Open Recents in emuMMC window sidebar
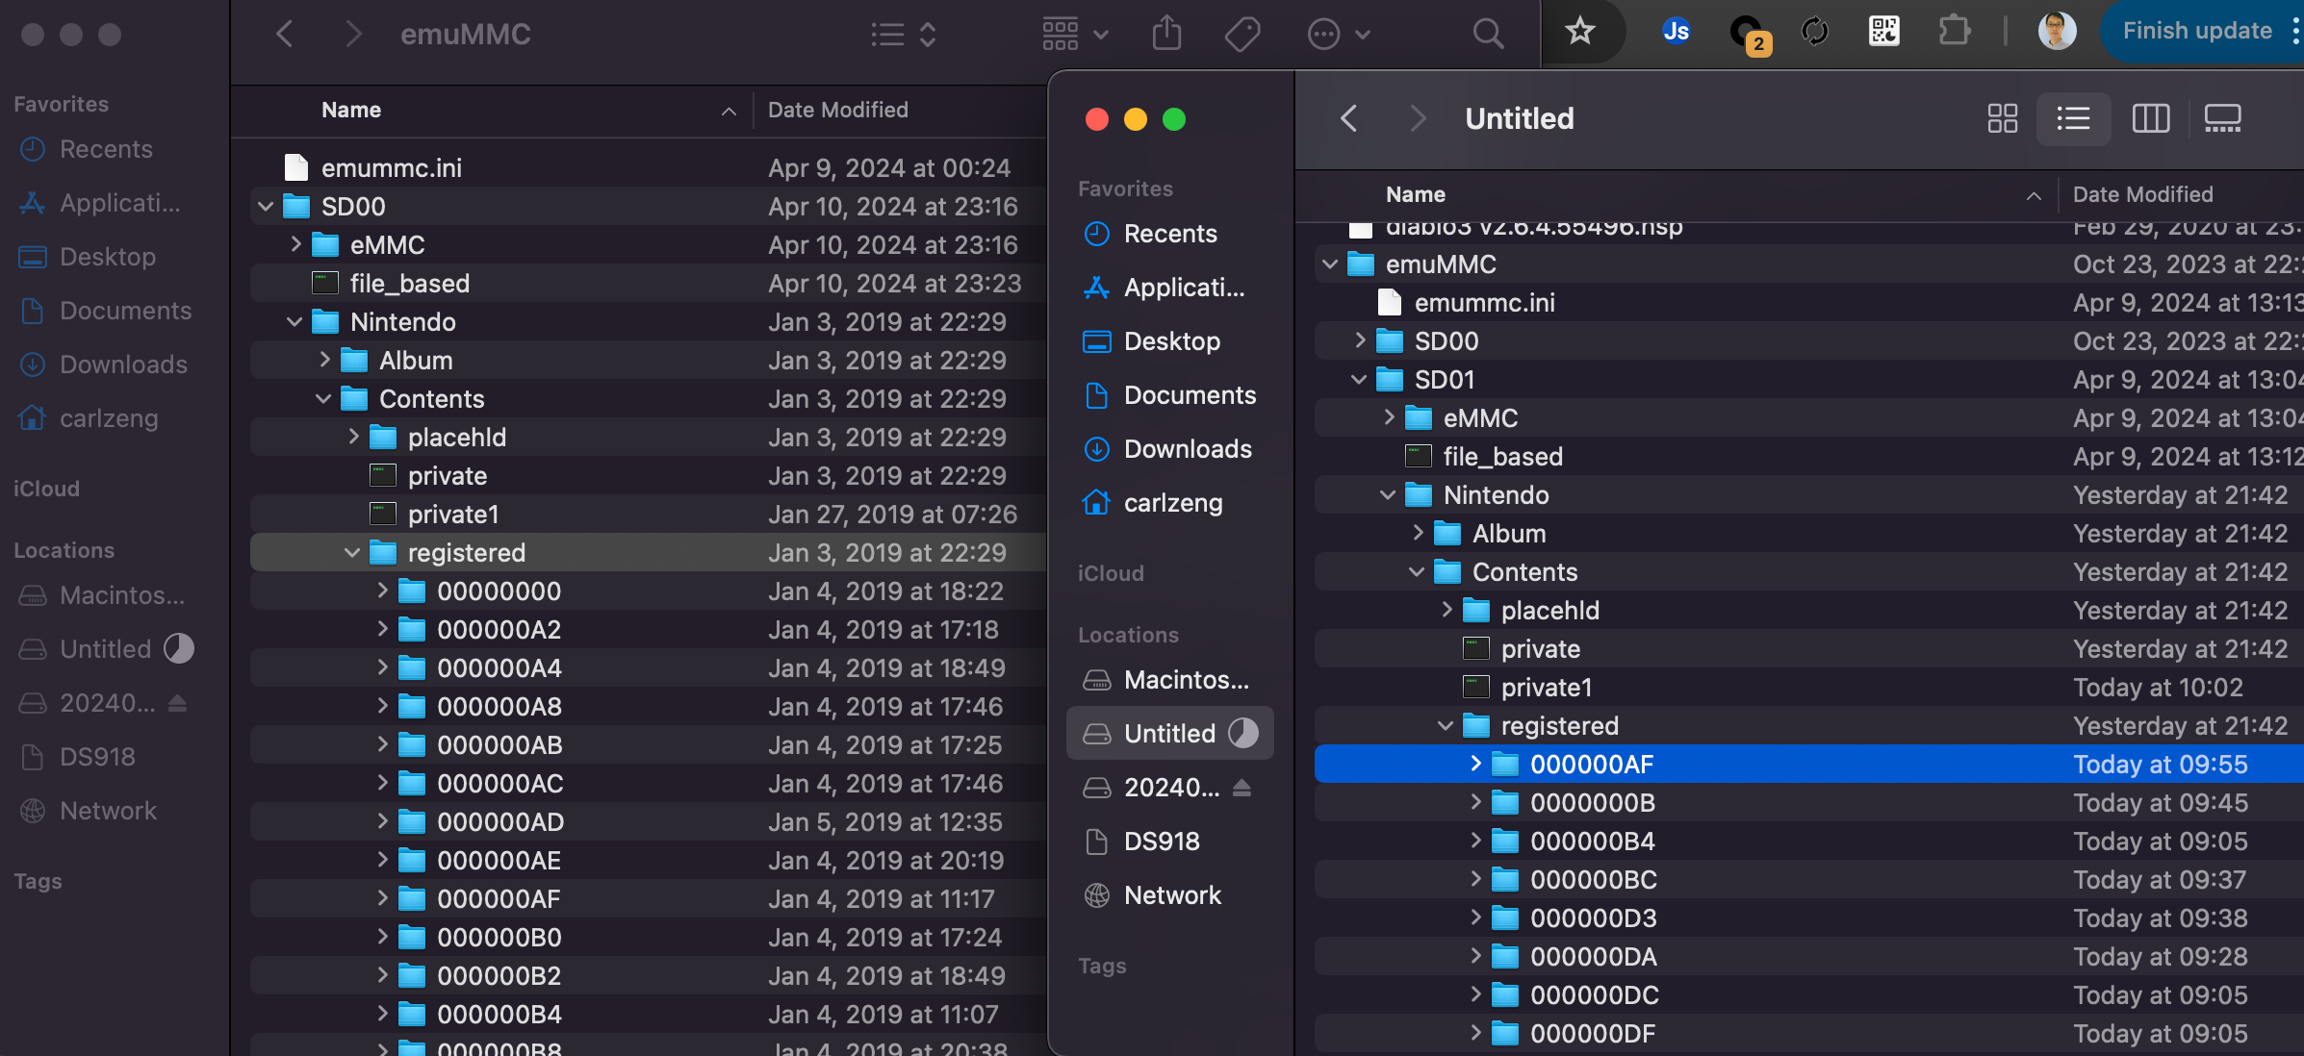The width and height of the screenshot is (2304, 1056). coord(106,149)
